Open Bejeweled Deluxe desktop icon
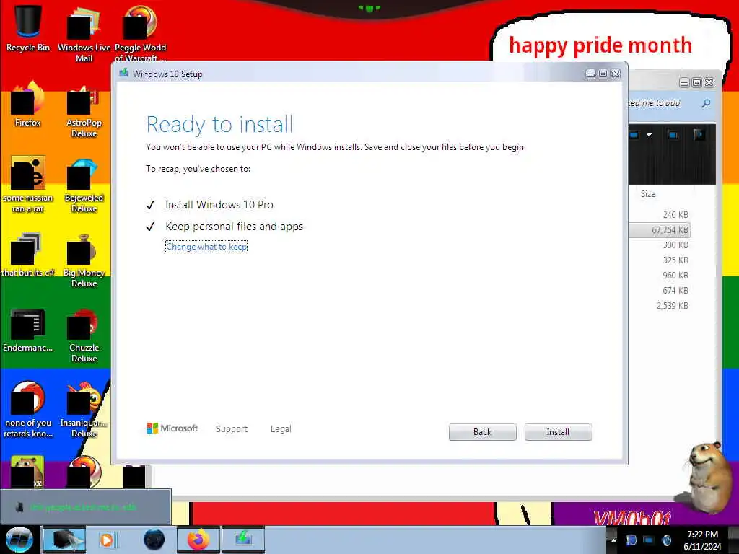739x554 pixels. 84,185
